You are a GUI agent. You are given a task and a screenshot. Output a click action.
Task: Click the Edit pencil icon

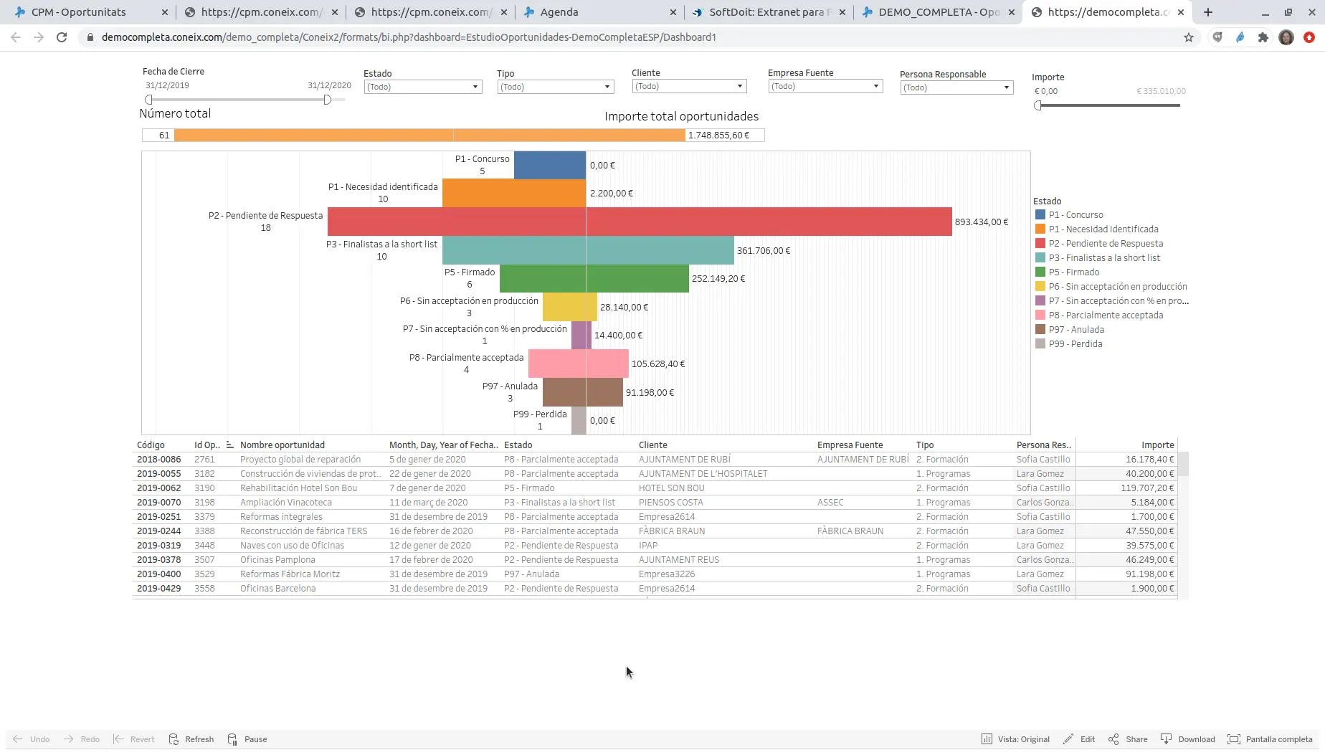pos(1069,739)
